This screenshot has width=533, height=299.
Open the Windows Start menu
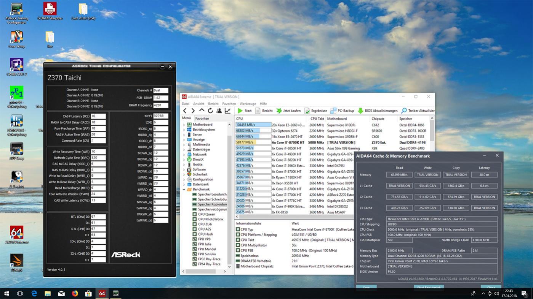(x=6, y=293)
